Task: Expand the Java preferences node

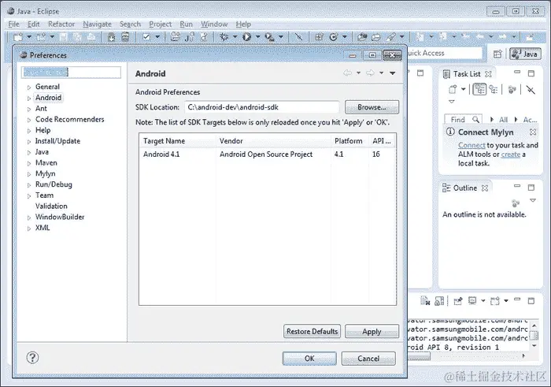Action: pos(29,152)
